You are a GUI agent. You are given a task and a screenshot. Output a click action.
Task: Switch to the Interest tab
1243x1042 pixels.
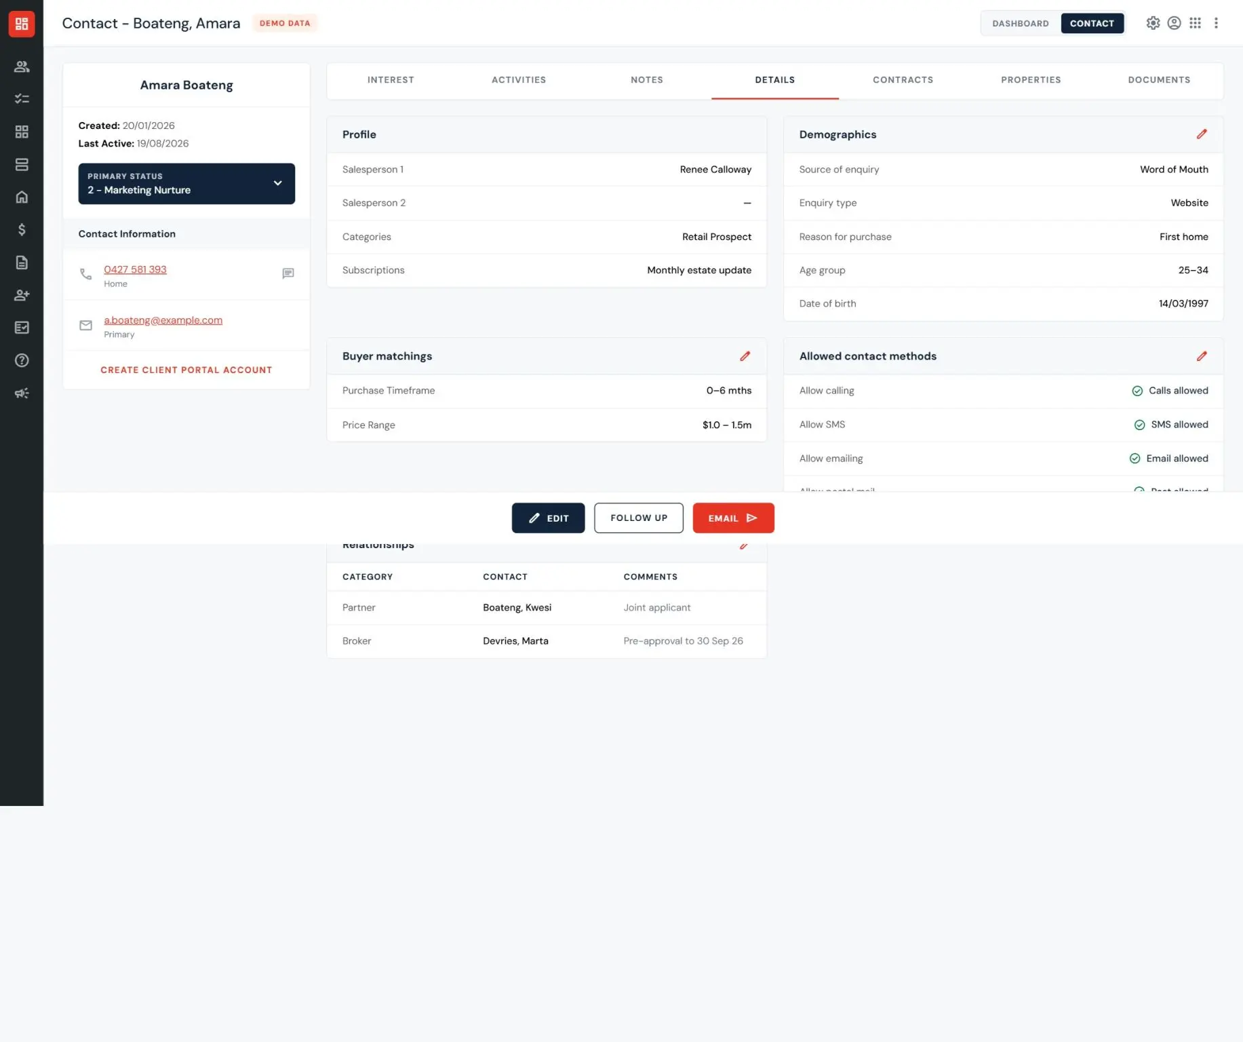click(x=391, y=80)
